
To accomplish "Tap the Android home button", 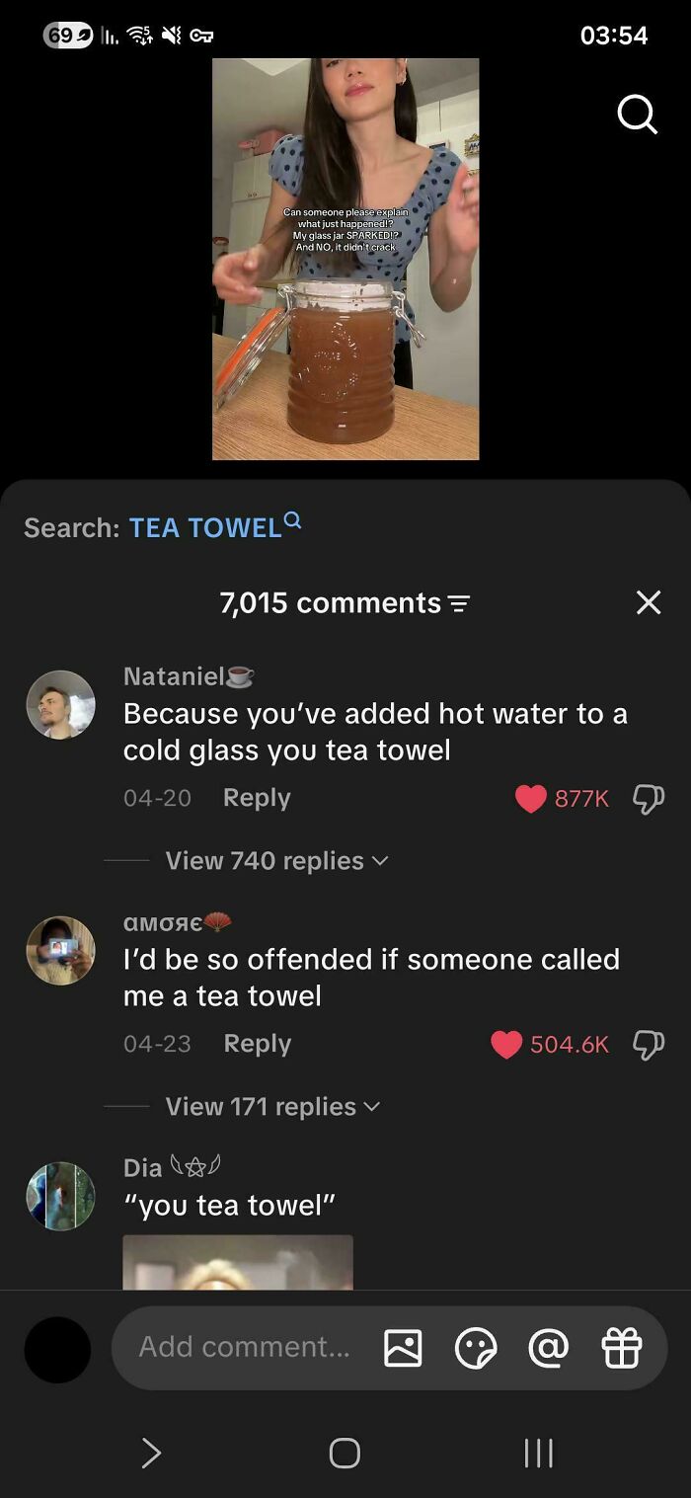I will point(345,1453).
